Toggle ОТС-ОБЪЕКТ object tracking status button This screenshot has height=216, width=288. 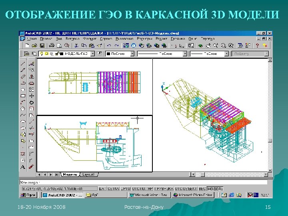186,189
